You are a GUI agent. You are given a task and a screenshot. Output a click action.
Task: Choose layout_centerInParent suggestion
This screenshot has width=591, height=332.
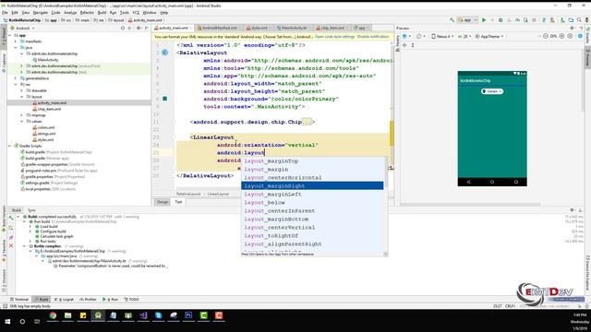(312, 211)
